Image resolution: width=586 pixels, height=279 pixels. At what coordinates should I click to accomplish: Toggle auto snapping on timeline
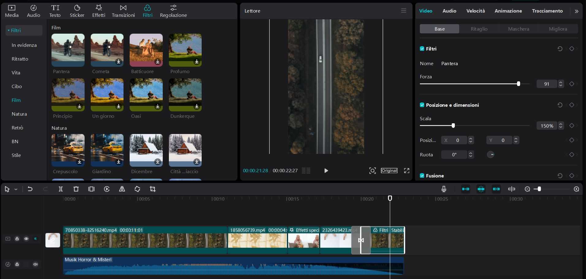(481, 189)
